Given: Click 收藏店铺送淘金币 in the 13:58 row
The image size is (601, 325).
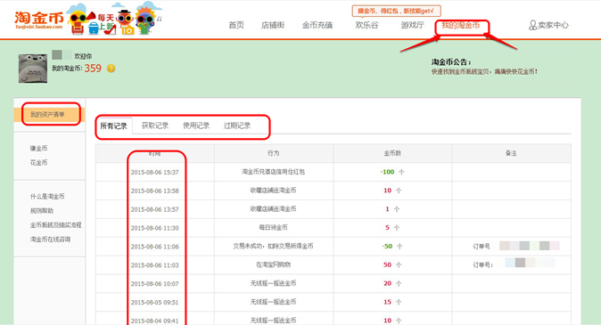Looking at the screenshot, I should tap(273, 191).
